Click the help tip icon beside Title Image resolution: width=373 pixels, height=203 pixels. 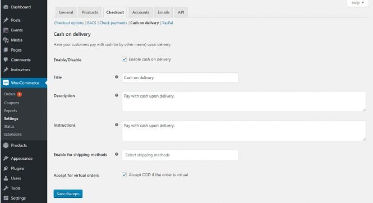117,77
